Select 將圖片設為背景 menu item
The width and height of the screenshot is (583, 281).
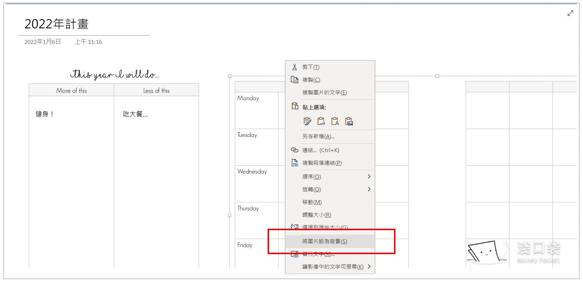coord(324,241)
